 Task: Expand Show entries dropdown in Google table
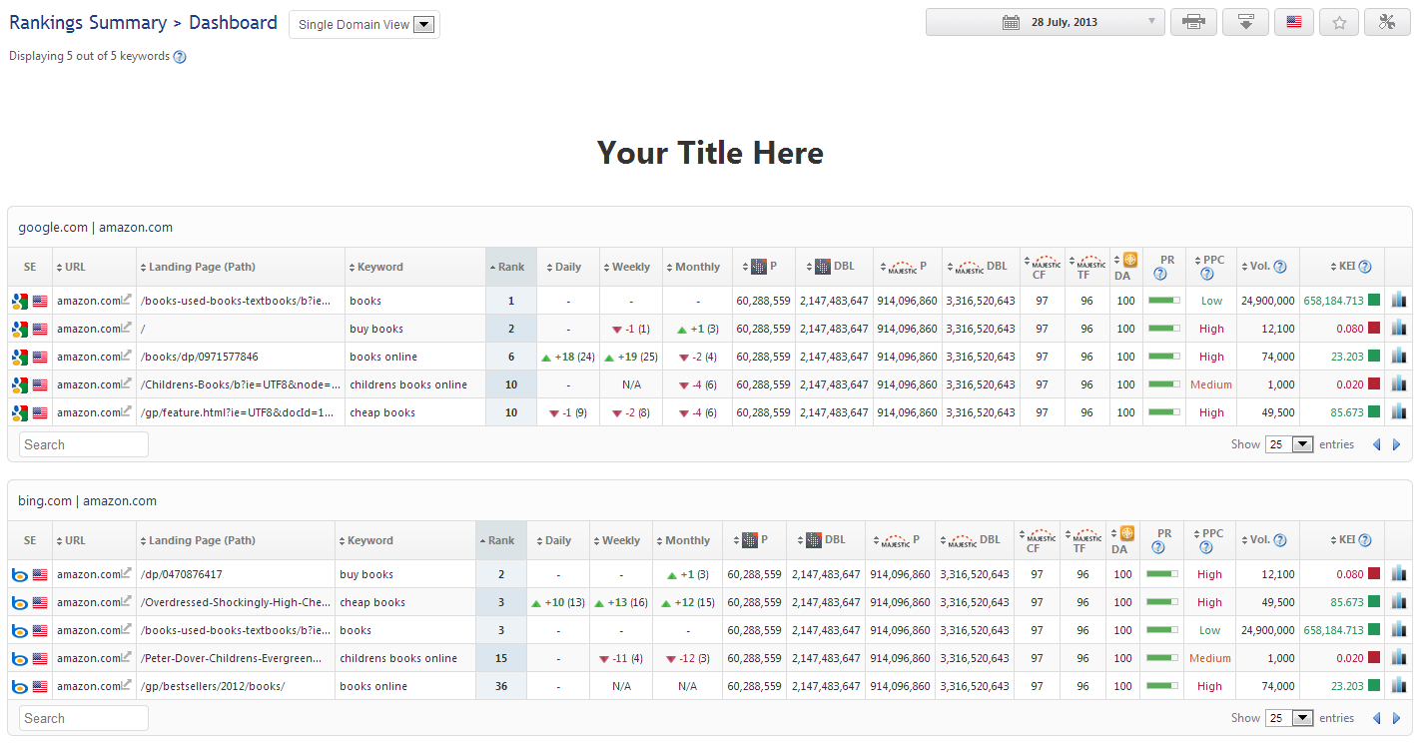coord(1289,444)
